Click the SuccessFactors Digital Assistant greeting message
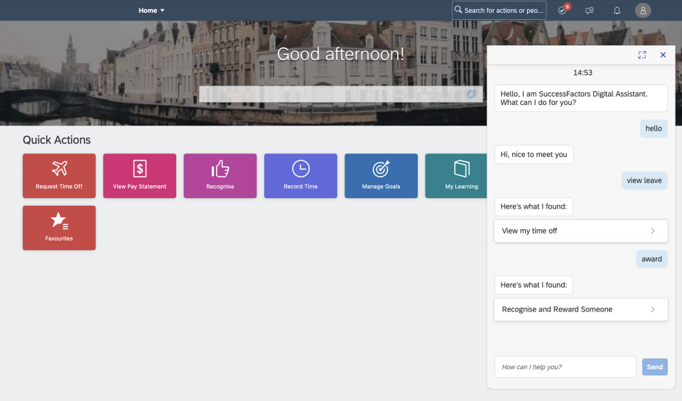 [x=580, y=98]
